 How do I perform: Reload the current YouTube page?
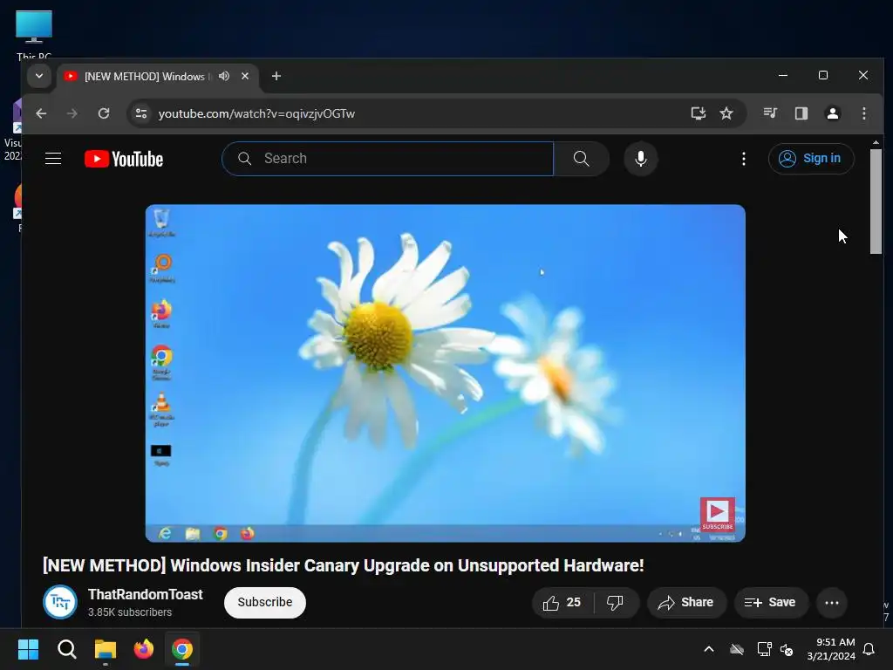click(x=104, y=113)
